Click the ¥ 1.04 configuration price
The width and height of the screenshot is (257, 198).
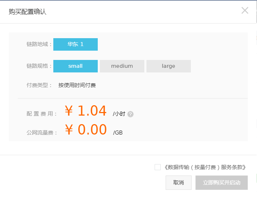(x=86, y=111)
